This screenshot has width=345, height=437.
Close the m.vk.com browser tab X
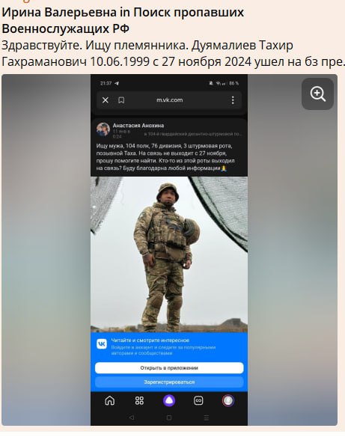pos(105,100)
